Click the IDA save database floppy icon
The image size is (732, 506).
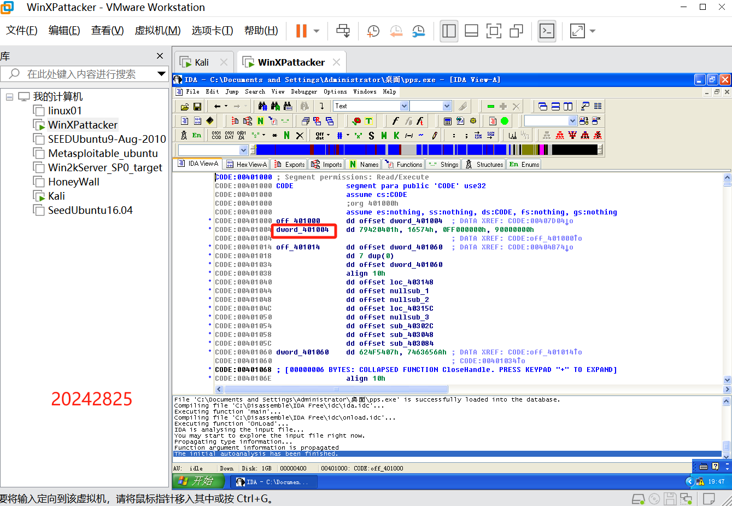point(197,106)
